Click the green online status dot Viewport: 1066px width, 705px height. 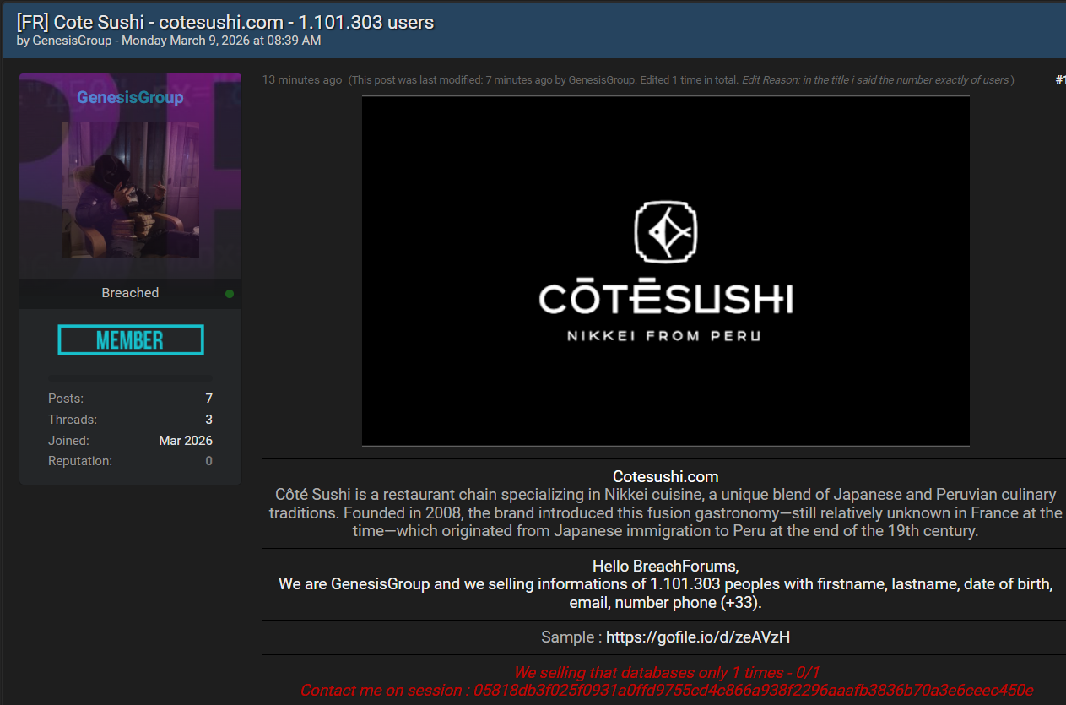(230, 294)
